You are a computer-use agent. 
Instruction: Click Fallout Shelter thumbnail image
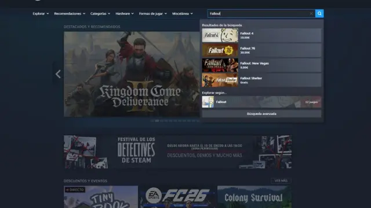pos(220,80)
